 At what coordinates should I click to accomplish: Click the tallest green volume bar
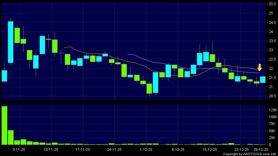[4, 125]
